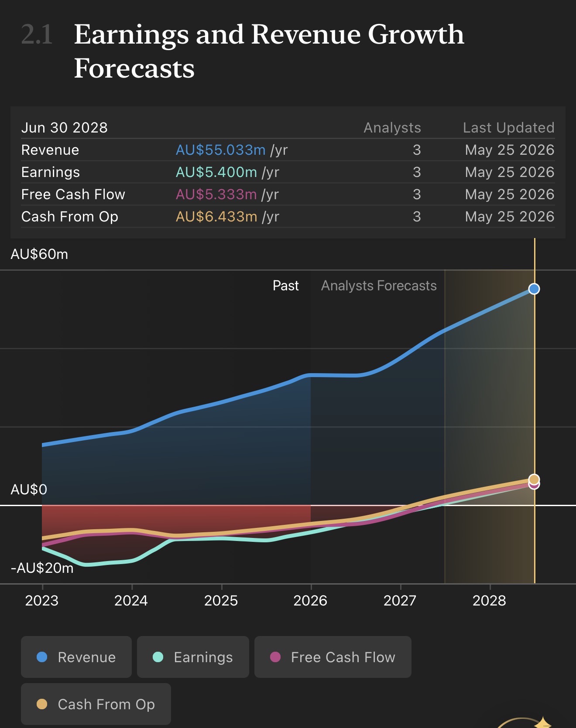The image size is (576, 728).
Task: Click the orange Cash From Op data point
Action: click(534, 480)
